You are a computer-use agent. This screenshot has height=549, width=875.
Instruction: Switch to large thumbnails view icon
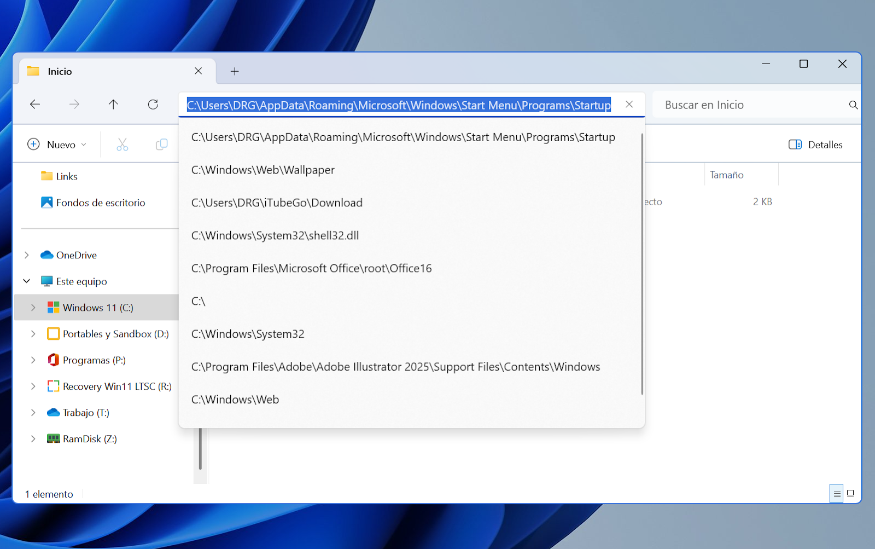[850, 493]
